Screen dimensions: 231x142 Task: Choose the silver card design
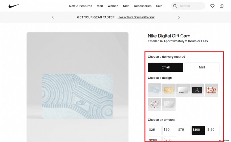click(x=183, y=90)
